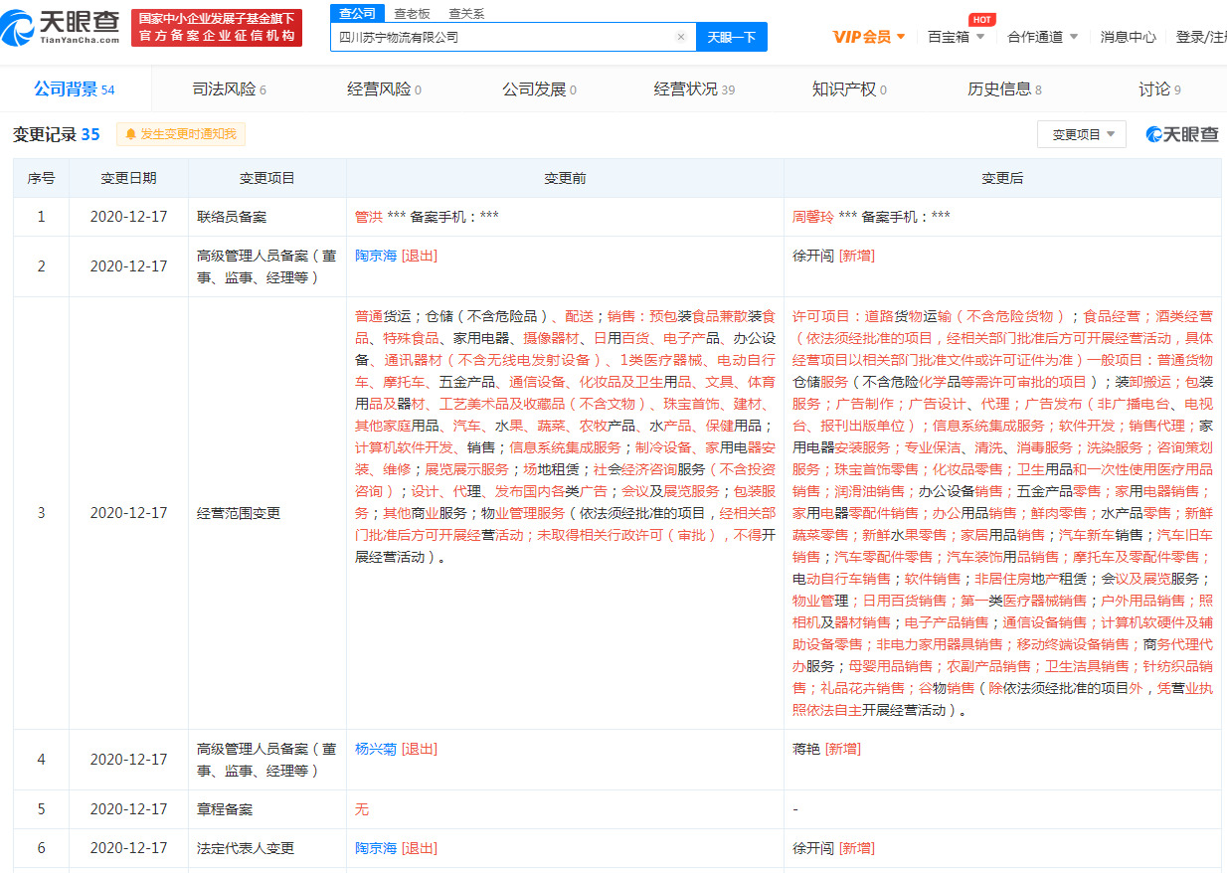Click the 2020-12-17 date in row 3
Screen dimensions: 1227x873
[x=128, y=513]
